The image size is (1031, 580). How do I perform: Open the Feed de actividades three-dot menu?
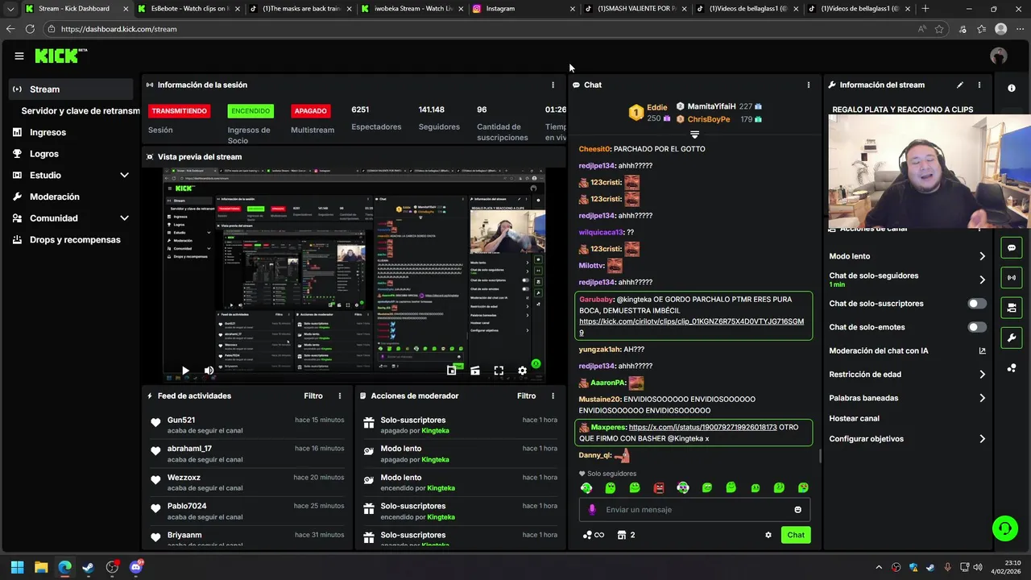[340, 396]
